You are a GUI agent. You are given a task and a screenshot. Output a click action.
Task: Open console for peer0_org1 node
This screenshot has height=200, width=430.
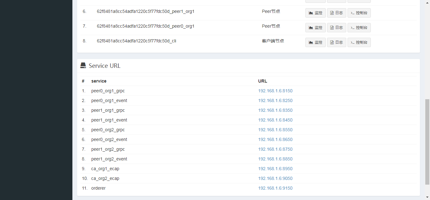(x=359, y=28)
